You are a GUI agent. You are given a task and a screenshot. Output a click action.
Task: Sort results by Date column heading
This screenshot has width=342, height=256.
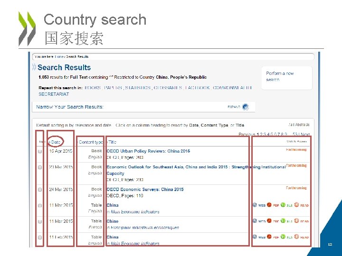56,142
